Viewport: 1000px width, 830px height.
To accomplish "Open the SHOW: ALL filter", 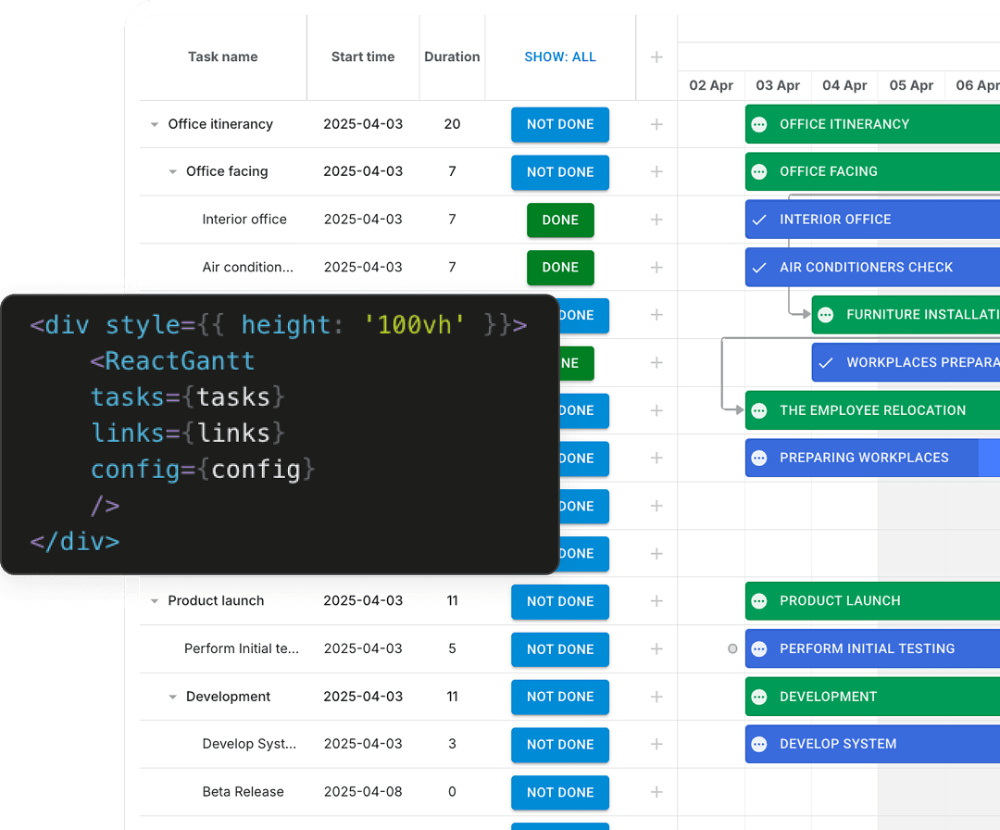I will (x=560, y=57).
